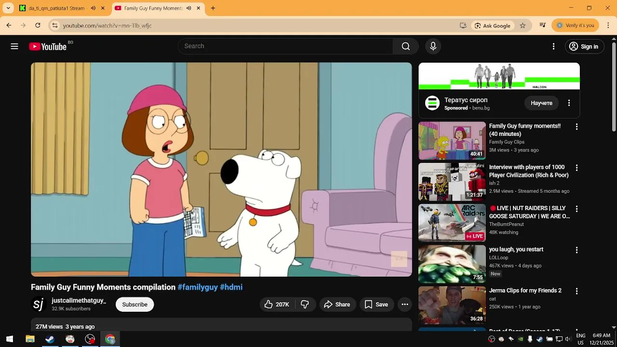Click the Sign in button

coord(584,46)
